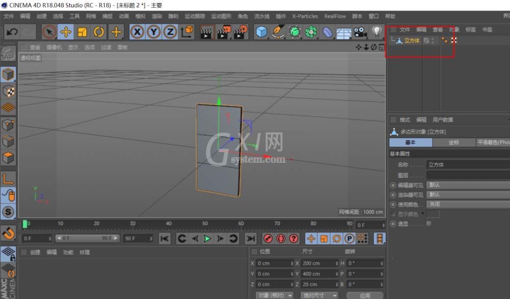Switch to Texture mode in left palette
Image resolution: width=510 pixels, height=299 pixels.
click(8, 91)
